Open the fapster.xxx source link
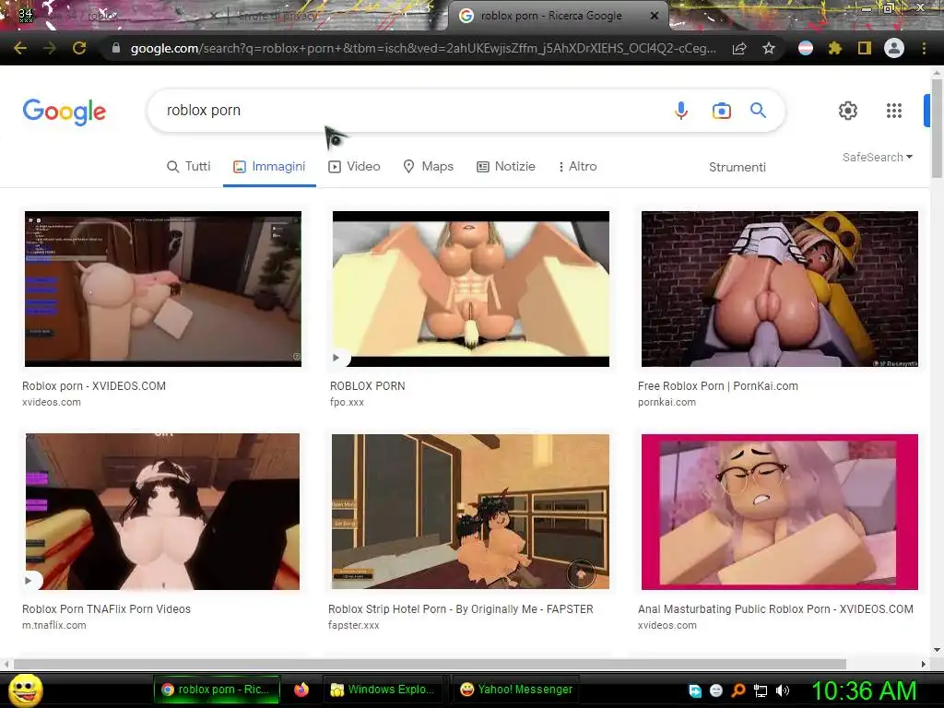 pos(353,626)
